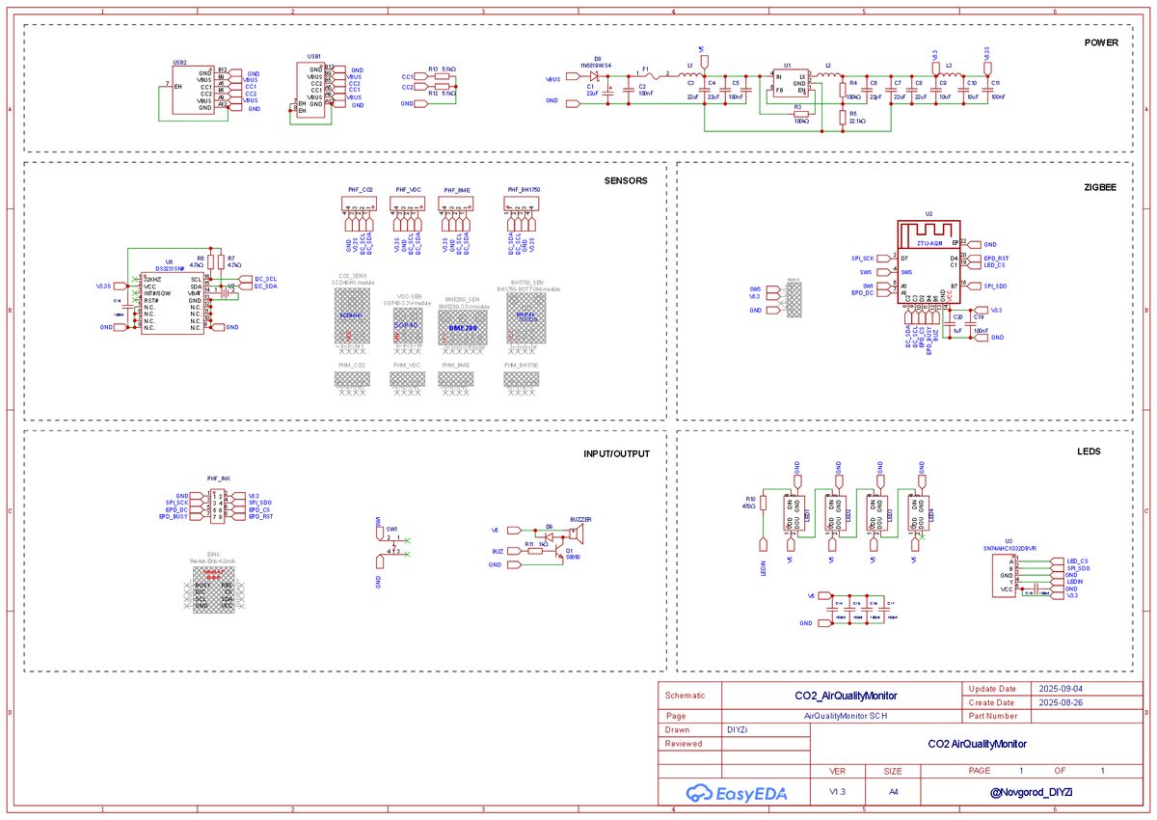
Task: Click the USB2 connector symbol
Action: point(194,91)
